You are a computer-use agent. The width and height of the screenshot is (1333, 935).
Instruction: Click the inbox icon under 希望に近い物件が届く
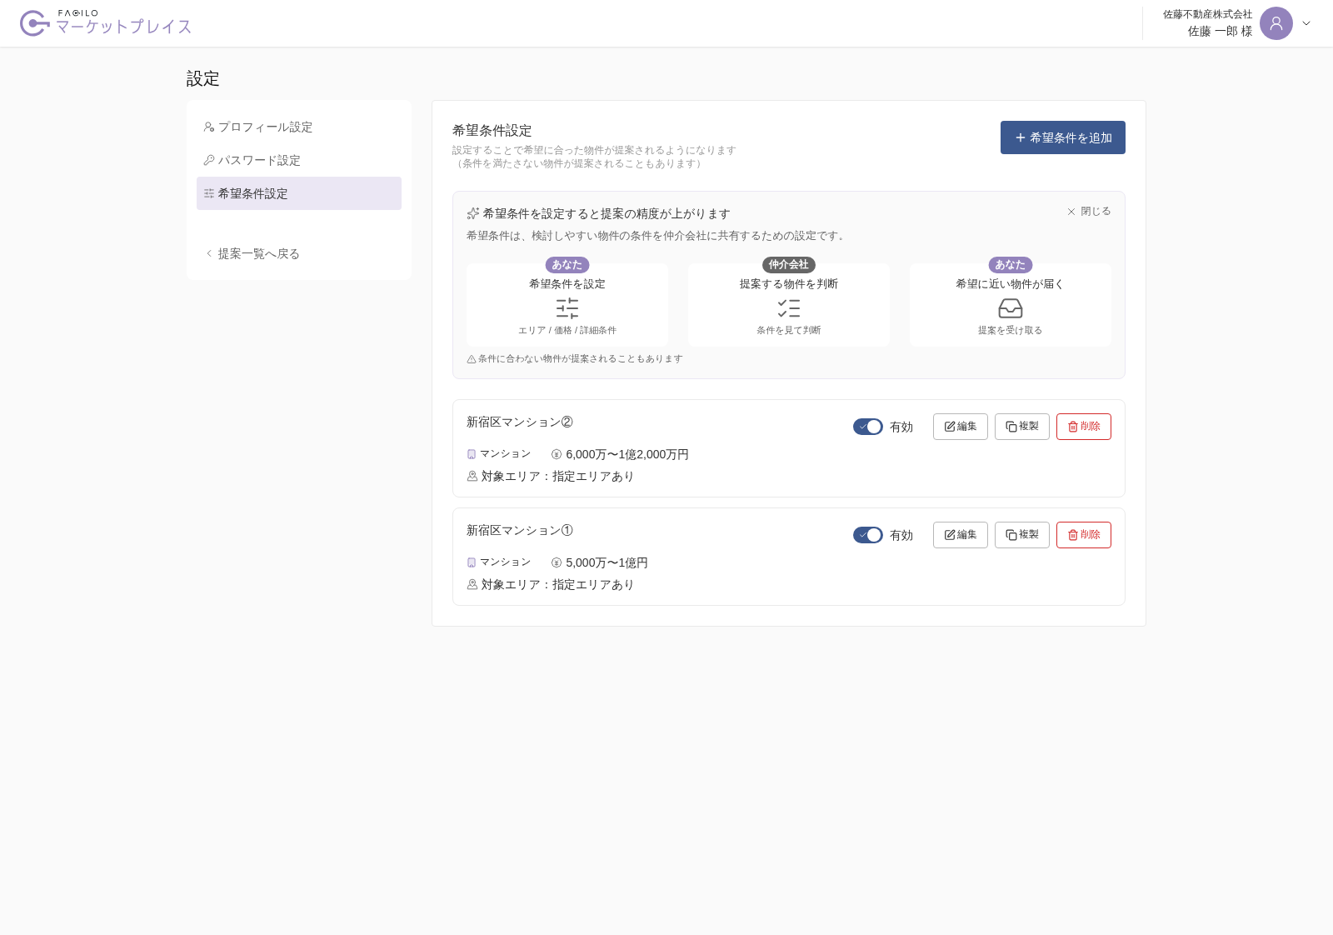point(1011,308)
